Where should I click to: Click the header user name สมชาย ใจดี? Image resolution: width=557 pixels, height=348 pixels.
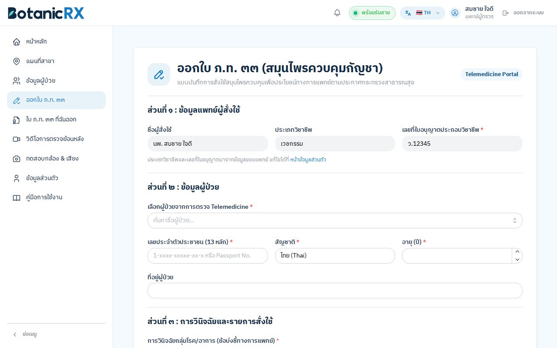479,9
